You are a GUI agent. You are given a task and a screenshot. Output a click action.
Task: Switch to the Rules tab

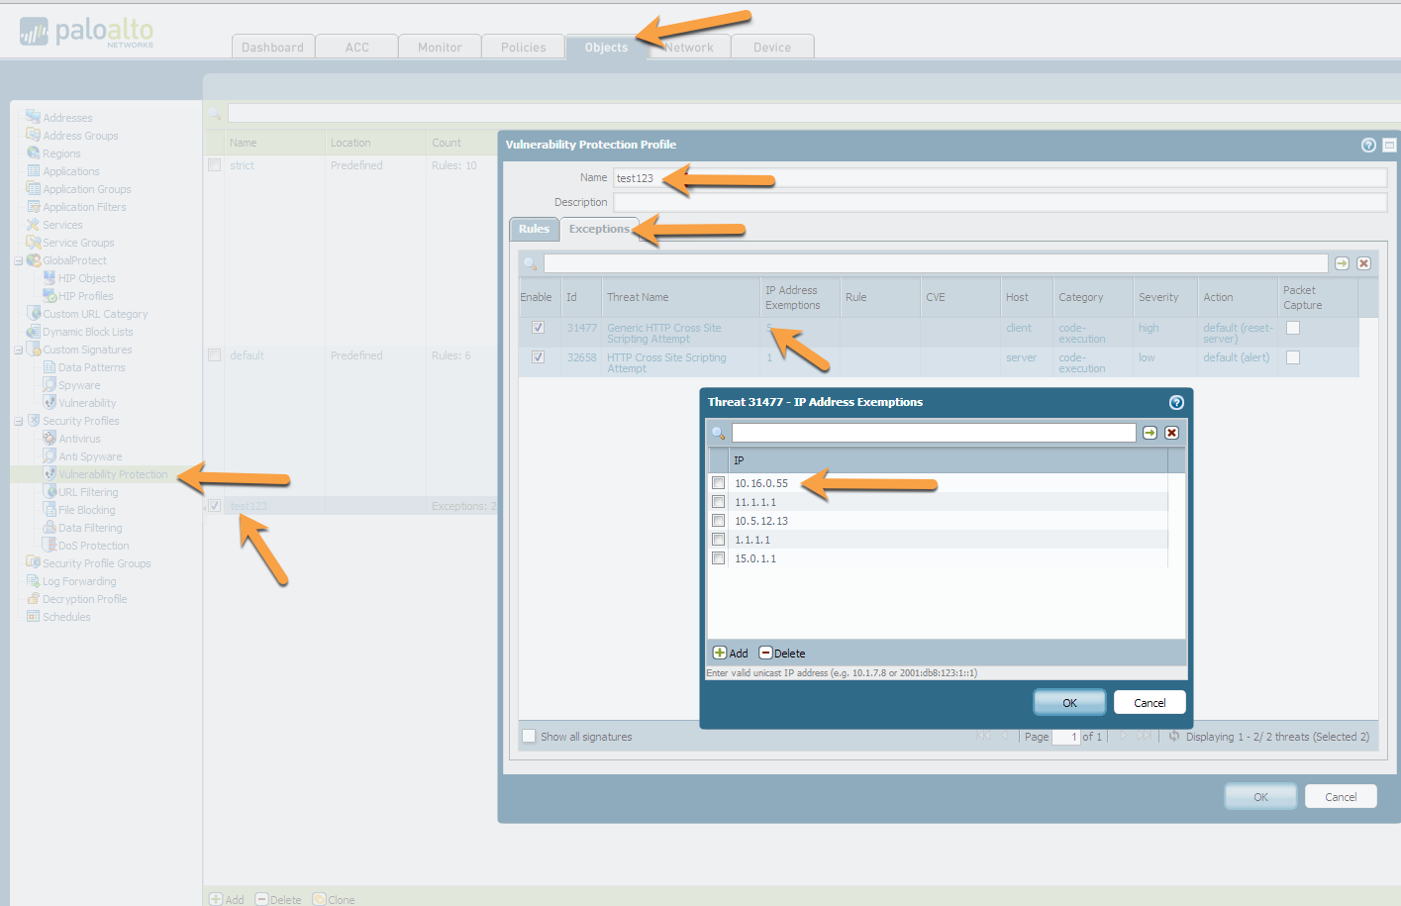pyautogui.click(x=534, y=229)
